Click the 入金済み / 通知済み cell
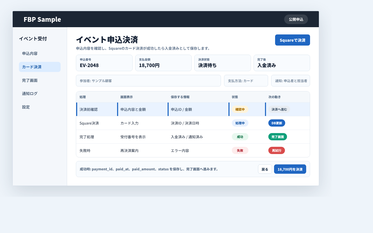 coord(198,137)
